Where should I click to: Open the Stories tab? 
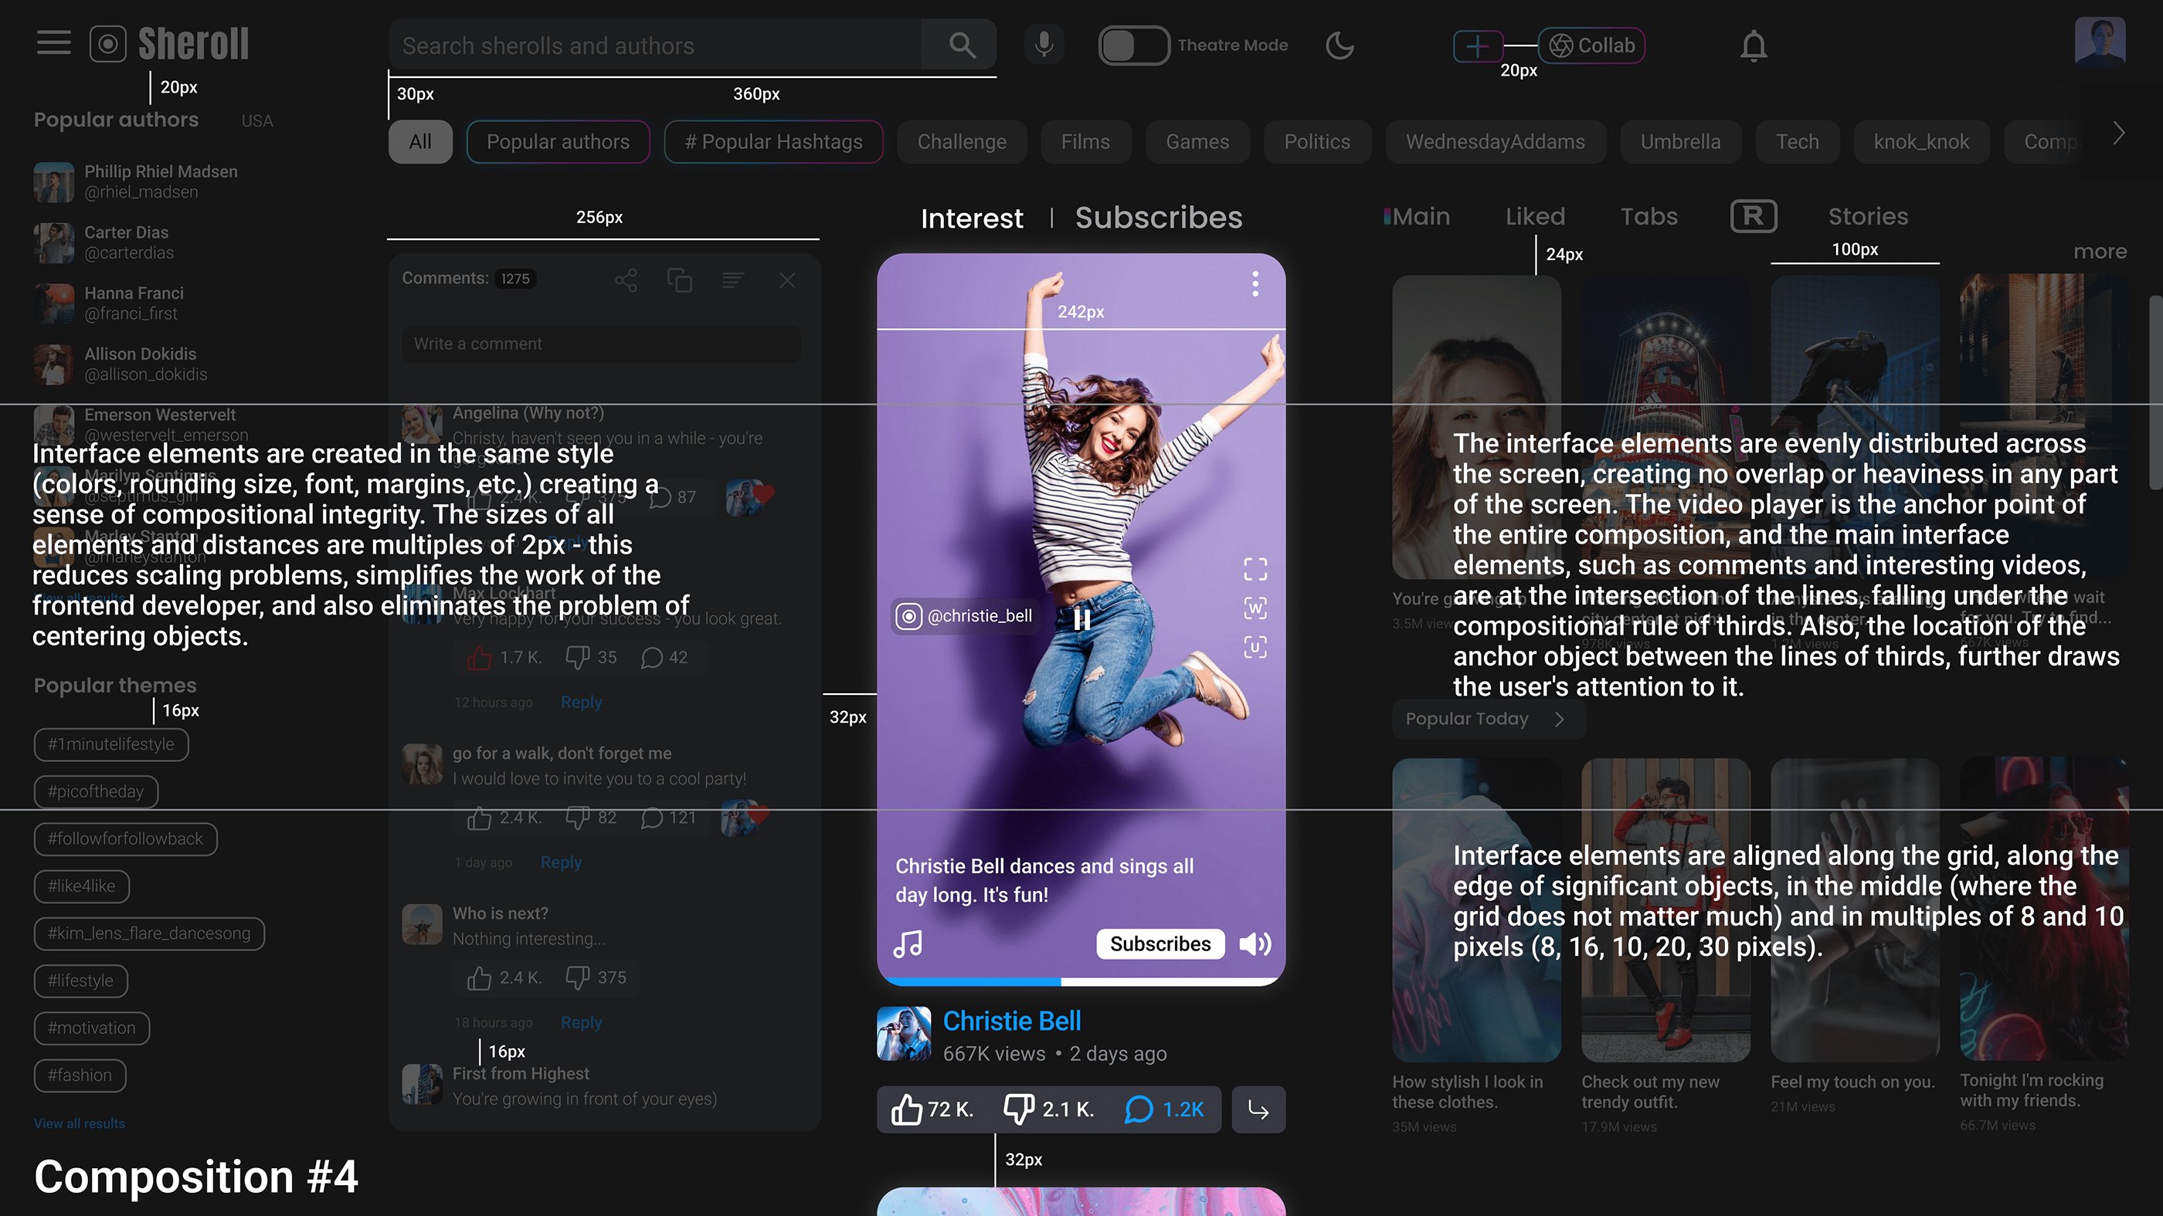tap(1867, 216)
